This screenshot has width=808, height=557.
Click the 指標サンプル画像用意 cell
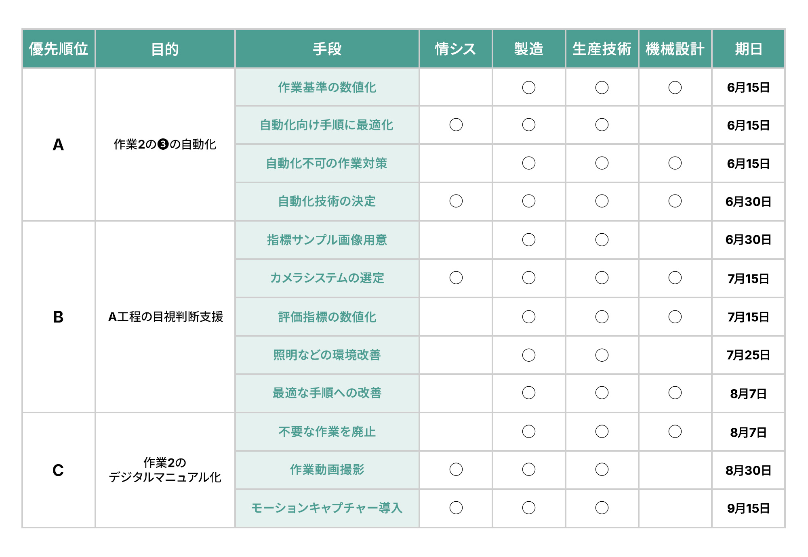coord(327,240)
